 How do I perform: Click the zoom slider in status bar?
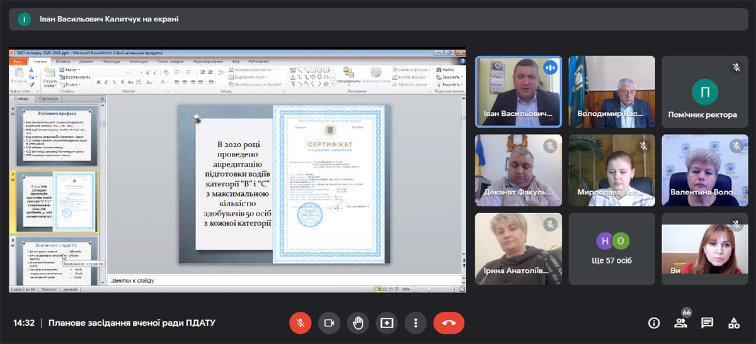coord(435,289)
